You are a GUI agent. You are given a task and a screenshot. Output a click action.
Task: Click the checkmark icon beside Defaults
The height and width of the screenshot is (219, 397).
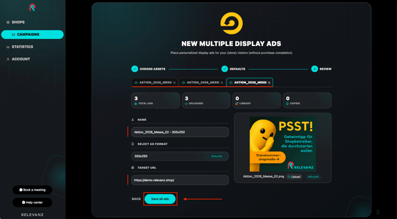225,69
